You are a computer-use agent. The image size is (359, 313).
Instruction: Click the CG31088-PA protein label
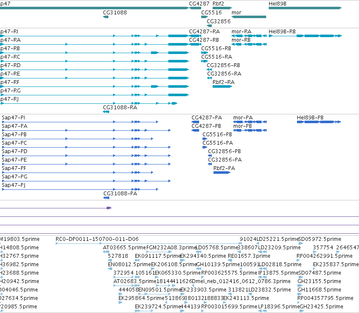pyautogui.click(x=120, y=194)
